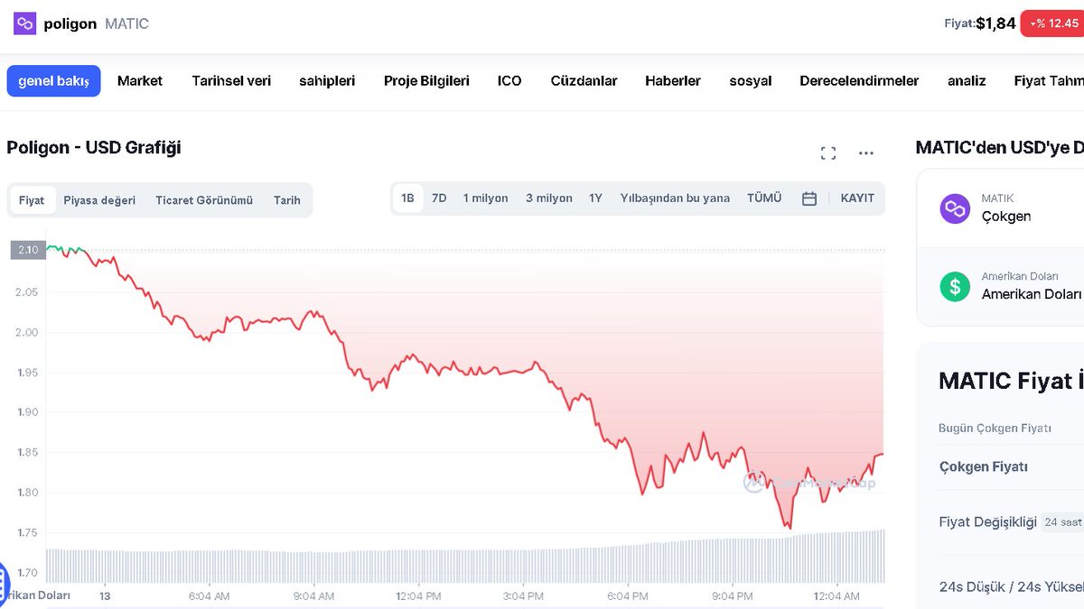This screenshot has height=609, width=1084.
Task: Open the Tarihsel veri tab
Action: click(x=231, y=80)
